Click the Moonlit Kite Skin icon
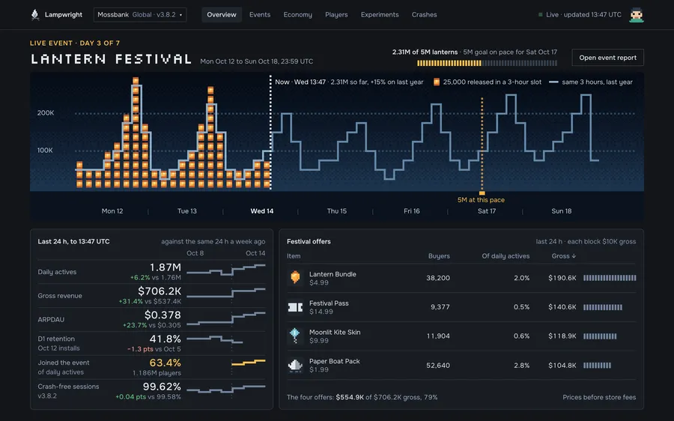Viewport: 674px width, 421px height. [x=295, y=336]
